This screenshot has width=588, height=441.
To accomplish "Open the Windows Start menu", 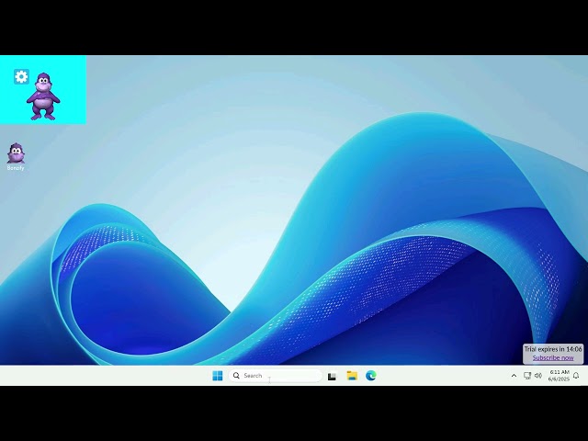I will coord(218,376).
